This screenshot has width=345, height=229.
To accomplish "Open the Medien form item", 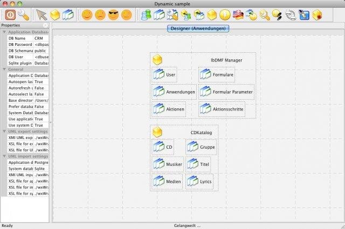I will click(167, 182).
